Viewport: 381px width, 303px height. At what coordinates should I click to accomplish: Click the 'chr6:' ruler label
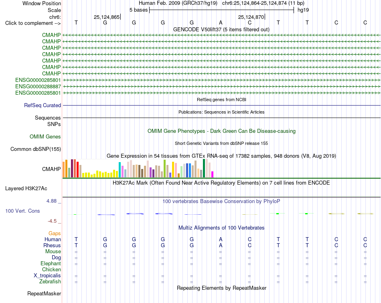[55, 17]
